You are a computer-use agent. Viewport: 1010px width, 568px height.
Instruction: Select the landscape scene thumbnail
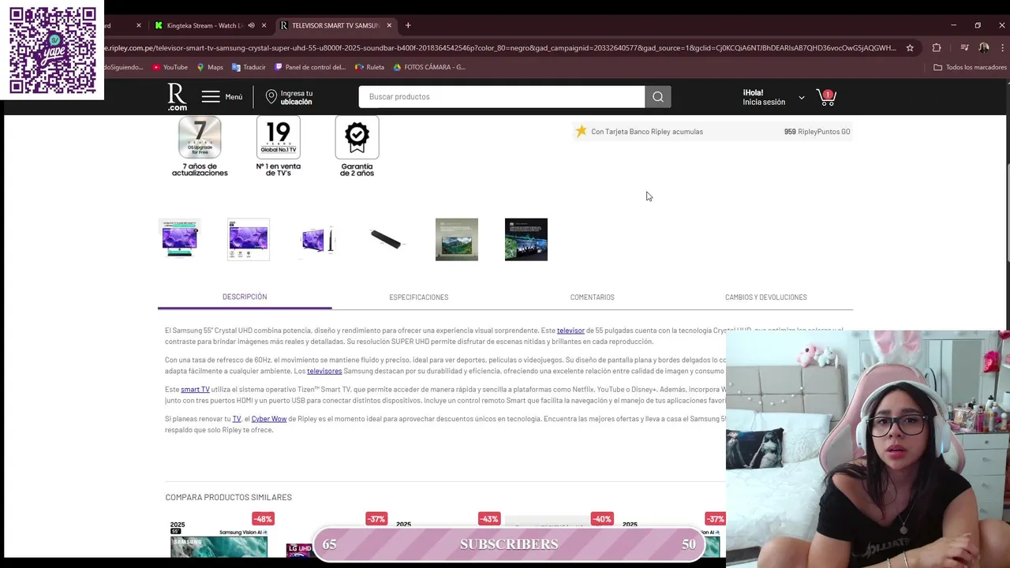tap(457, 239)
